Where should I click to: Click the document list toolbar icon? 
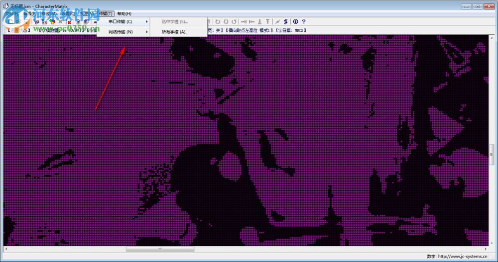79,21
